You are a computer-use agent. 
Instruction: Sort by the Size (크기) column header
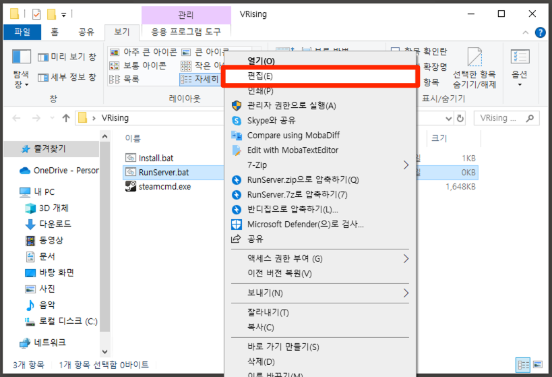click(x=439, y=138)
